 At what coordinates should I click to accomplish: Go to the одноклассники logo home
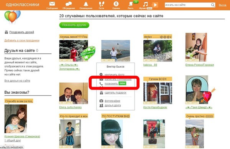[x=23, y=5]
